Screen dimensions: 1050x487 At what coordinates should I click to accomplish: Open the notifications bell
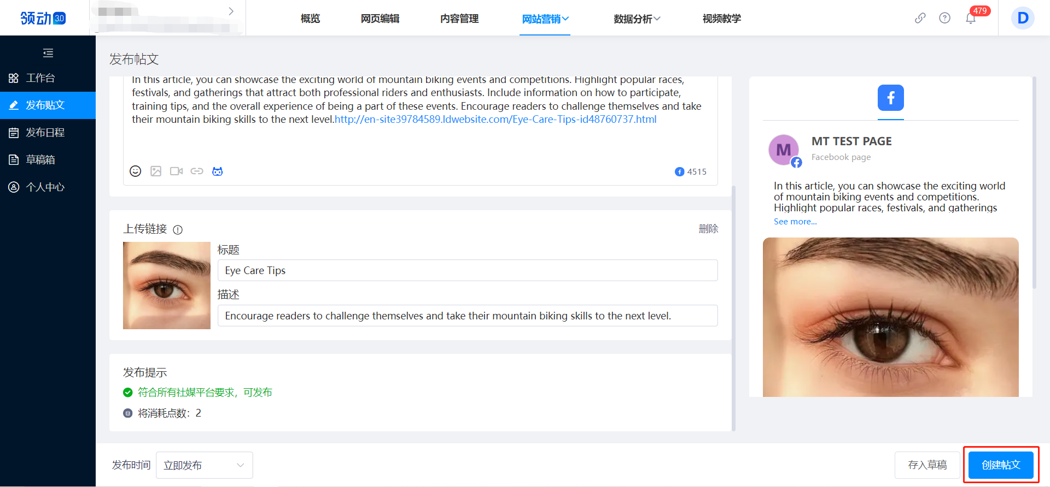[x=971, y=19]
